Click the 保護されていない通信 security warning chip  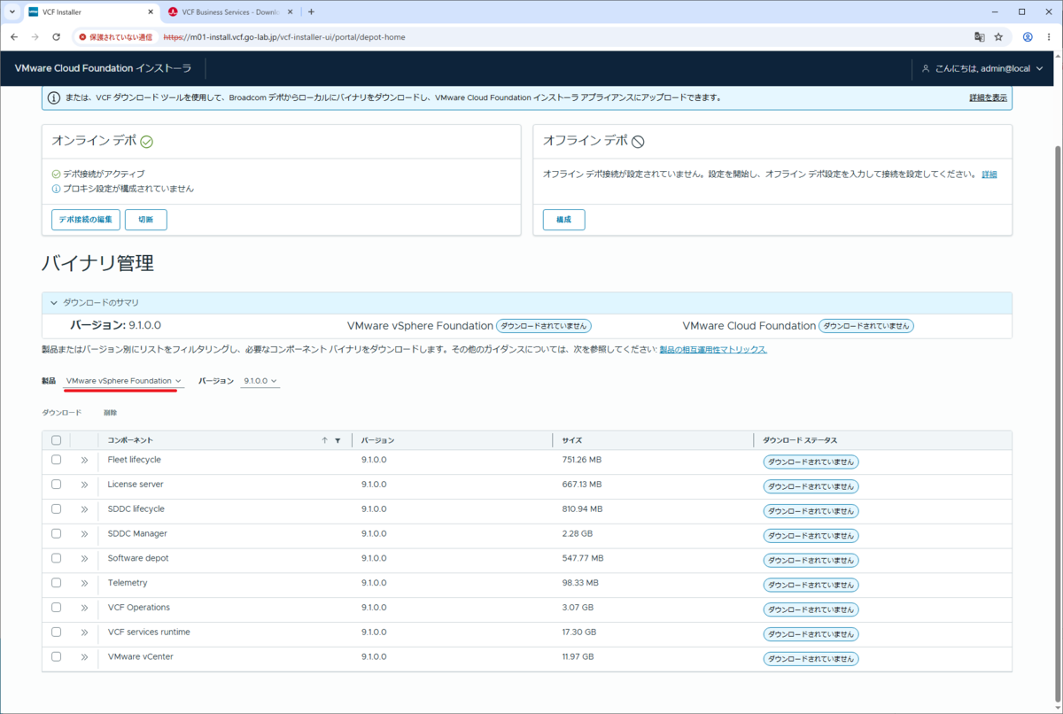116,37
